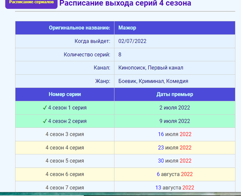
Task: Click the Даты премьер column header
Action: (174, 94)
